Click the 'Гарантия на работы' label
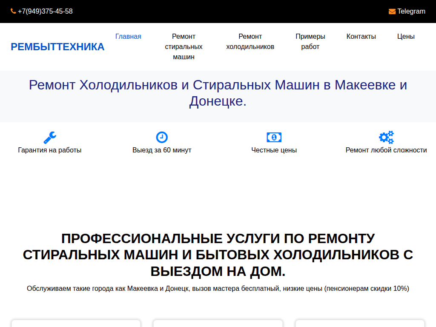436x327 pixels. [x=49, y=150]
